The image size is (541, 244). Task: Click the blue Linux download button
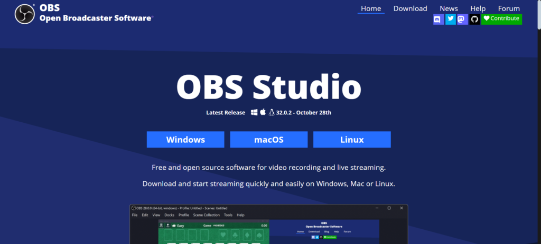click(x=352, y=140)
